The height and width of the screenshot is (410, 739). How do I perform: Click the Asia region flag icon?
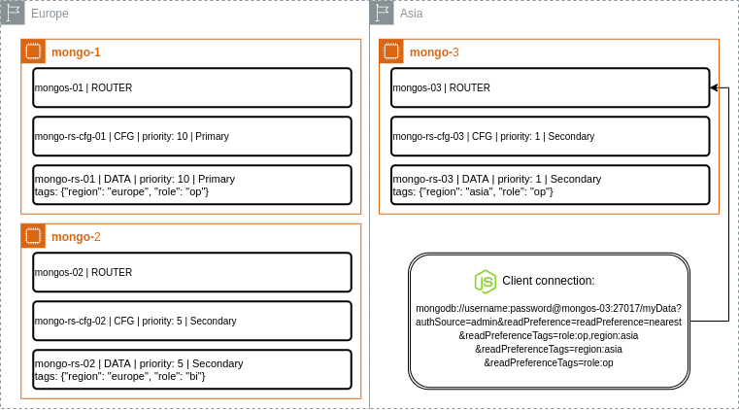(x=382, y=14)
